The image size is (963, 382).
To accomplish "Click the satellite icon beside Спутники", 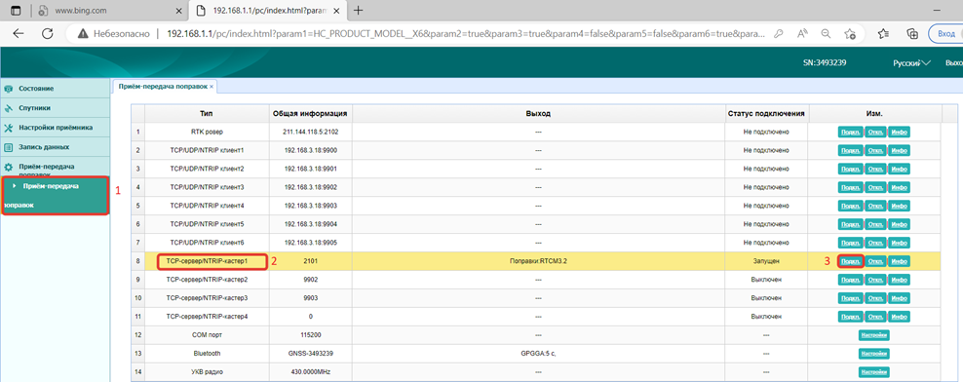I will [x=9, y=108].
